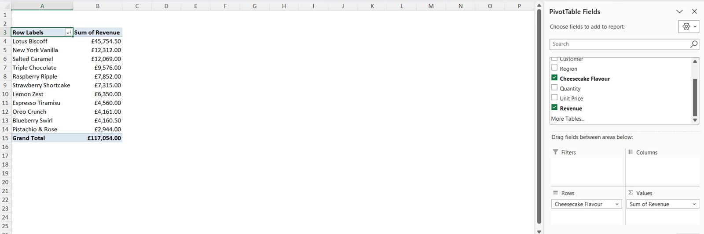Select row 3 header

click(5, 32)
